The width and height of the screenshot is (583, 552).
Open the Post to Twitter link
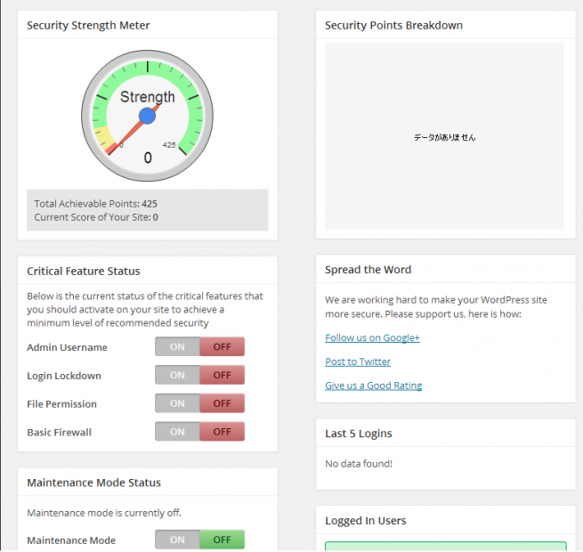tap(358, 361)
